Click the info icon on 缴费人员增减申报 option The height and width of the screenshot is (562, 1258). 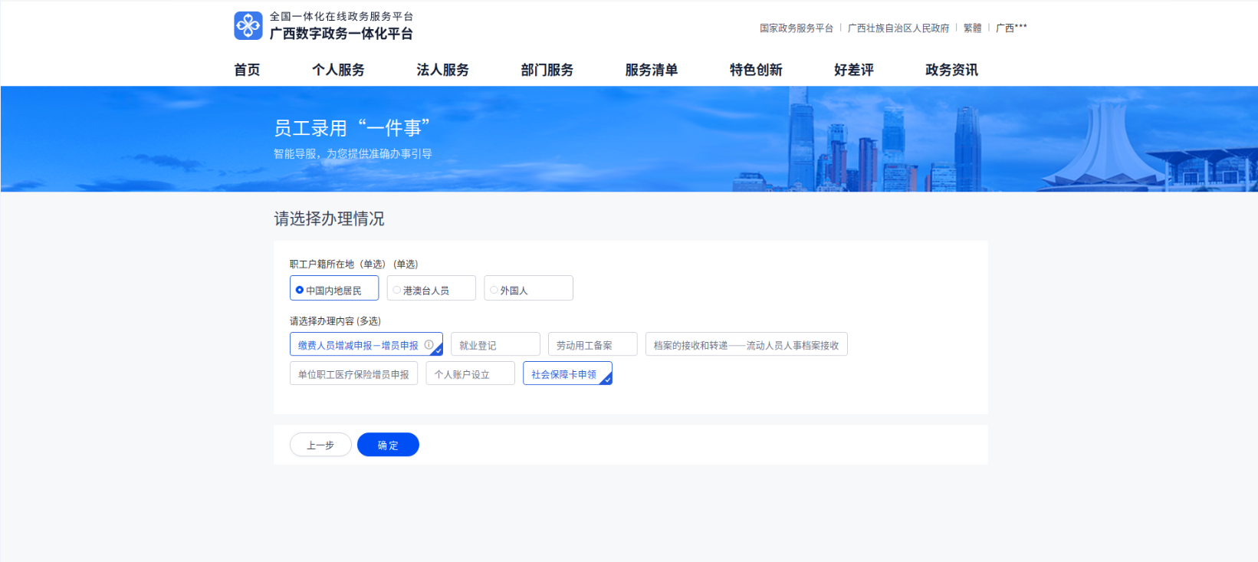pyautogui.click(x=429, y=345)
